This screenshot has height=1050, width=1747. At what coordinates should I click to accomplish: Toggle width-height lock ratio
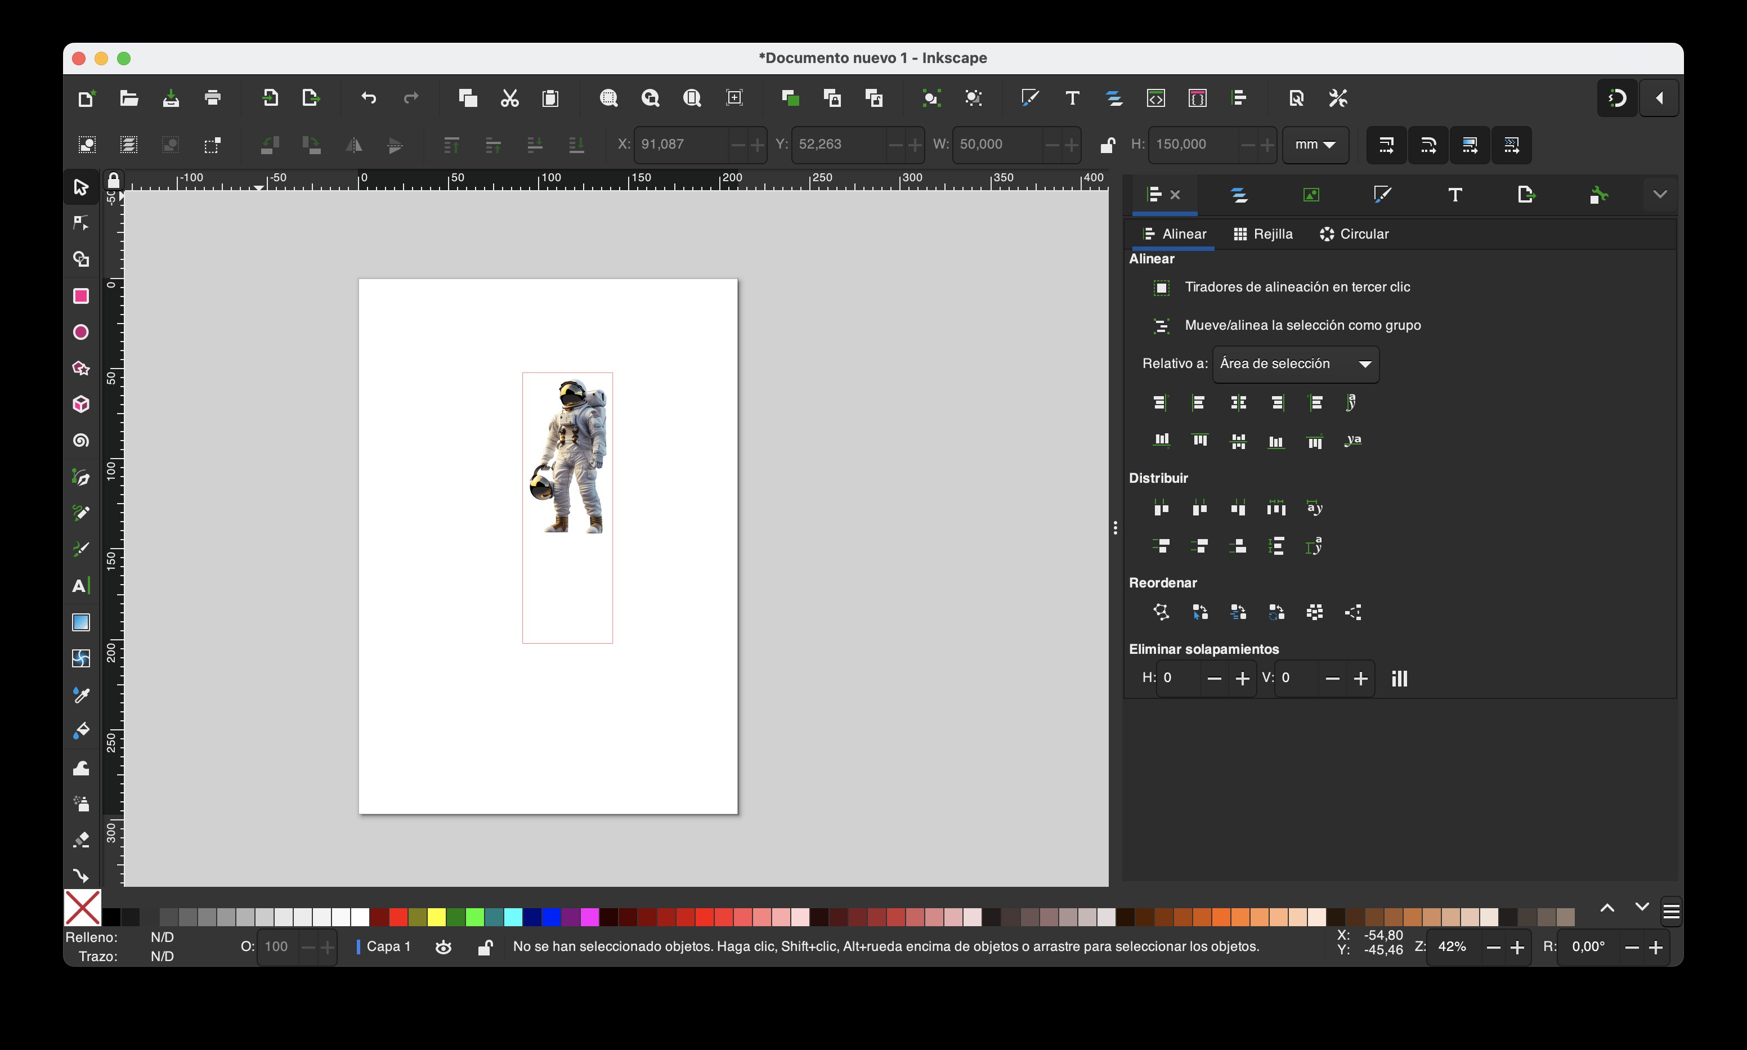(x=1108, y=145)
